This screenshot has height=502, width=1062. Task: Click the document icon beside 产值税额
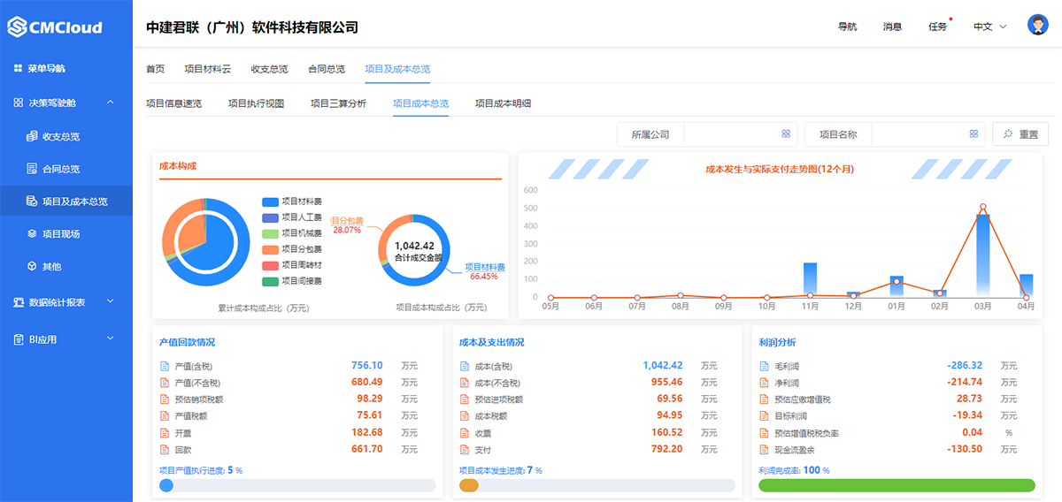[x=164, y=415]
